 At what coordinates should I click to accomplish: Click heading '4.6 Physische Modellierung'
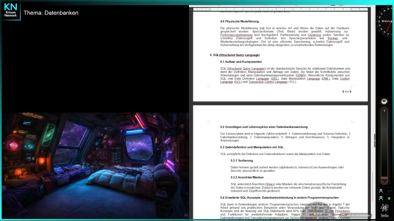[239, 21]
